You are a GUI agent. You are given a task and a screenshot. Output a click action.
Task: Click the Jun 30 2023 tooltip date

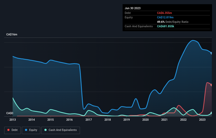pyautogui.click(x=133, y=8)
